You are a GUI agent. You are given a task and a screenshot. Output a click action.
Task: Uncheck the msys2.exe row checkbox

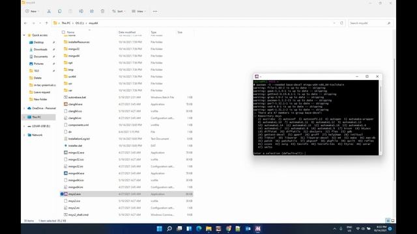(62, 194)
